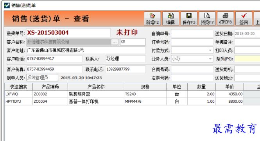Click the 联系电话 field 13929987799
This screenshot has height=141, width=260.
pos(126,69)
